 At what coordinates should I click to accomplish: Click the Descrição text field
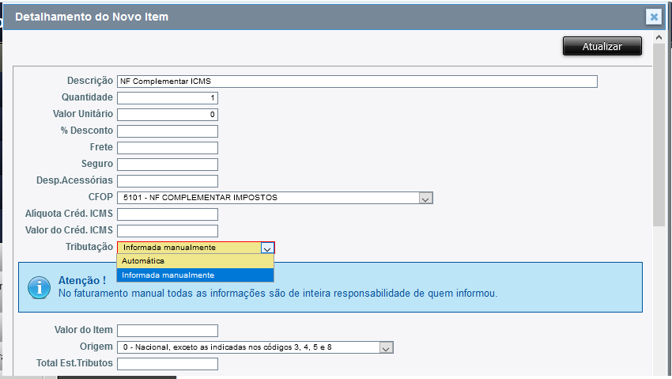pos(357,81)
